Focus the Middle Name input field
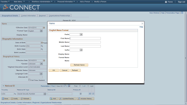The height and width of the screenshot is (105, 187). pos(85,42)
